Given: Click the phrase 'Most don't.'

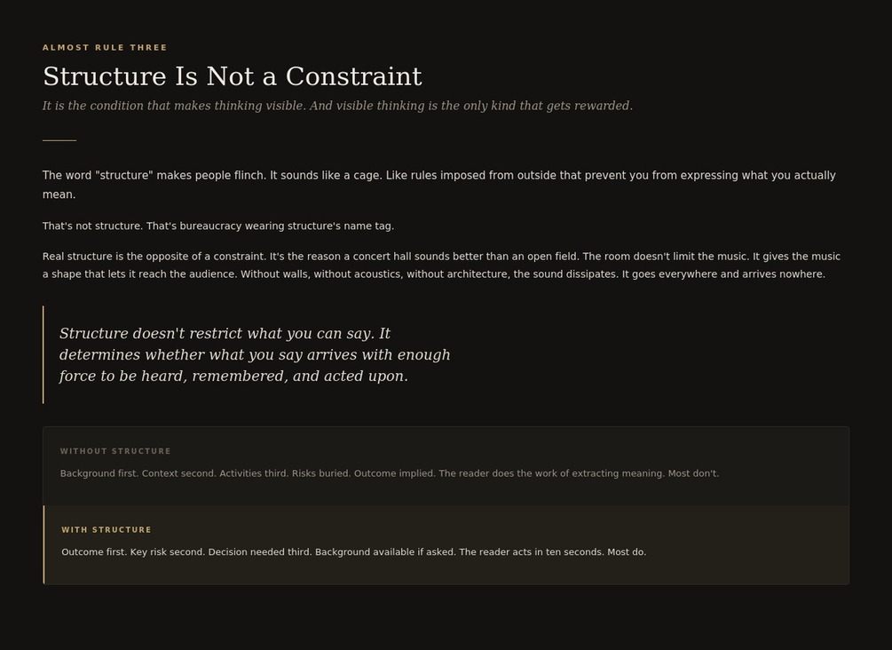Looking at the screenshot, I should (693, 473).
